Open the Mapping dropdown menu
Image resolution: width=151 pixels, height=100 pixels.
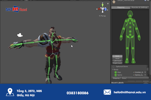click(116, 78)
